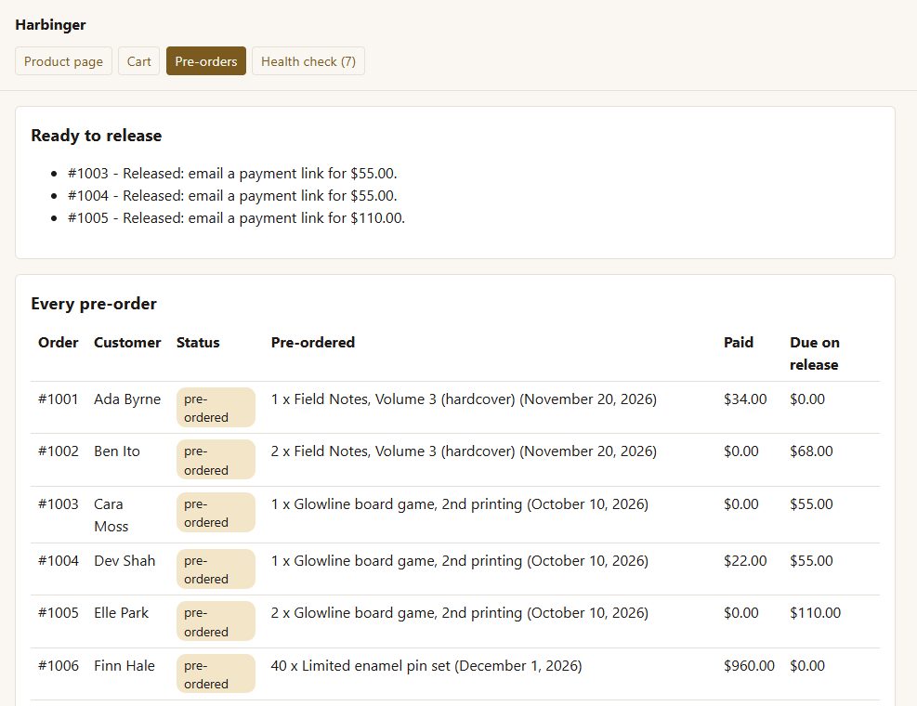Click pre-ordered badge in Cara Moss row
This screenshot has height=706, width=917.
pyautogui.click(x=216, y=513)
